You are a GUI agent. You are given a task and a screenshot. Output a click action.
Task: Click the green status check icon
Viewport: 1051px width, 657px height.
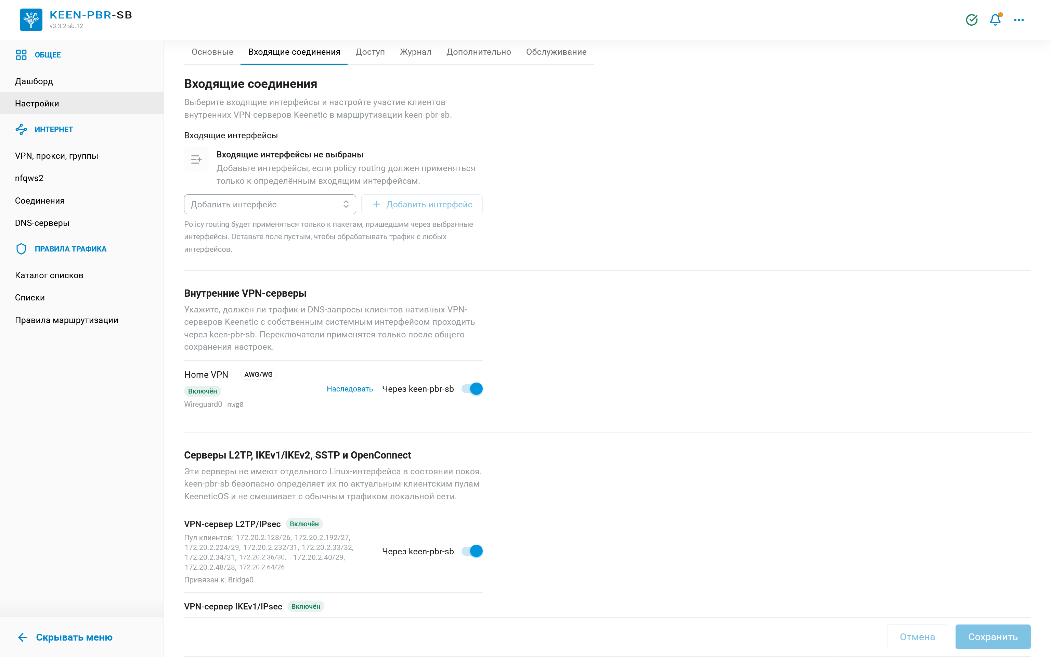[972, 20]
